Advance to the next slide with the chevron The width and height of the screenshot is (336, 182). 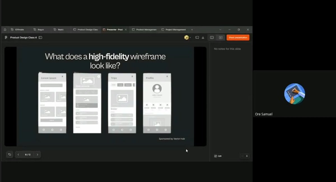coord(38,154)
